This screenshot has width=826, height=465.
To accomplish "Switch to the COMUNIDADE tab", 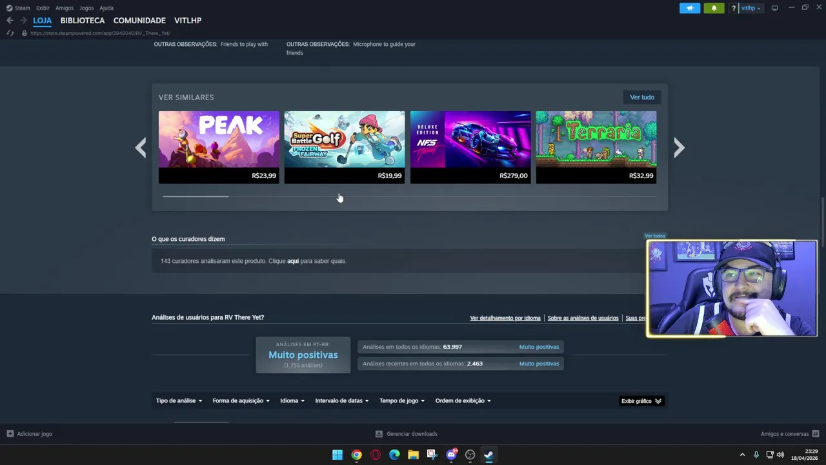I will (x=139, y=21).
